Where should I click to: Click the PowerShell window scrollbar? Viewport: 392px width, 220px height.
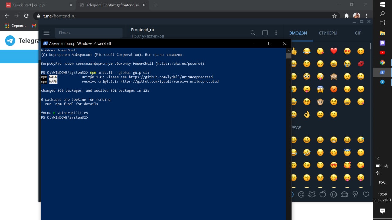click(x=288, y=134)
